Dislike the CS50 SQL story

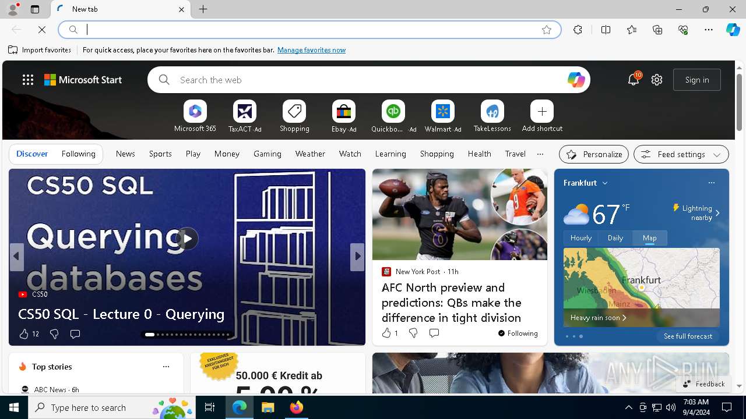(54, 334)
